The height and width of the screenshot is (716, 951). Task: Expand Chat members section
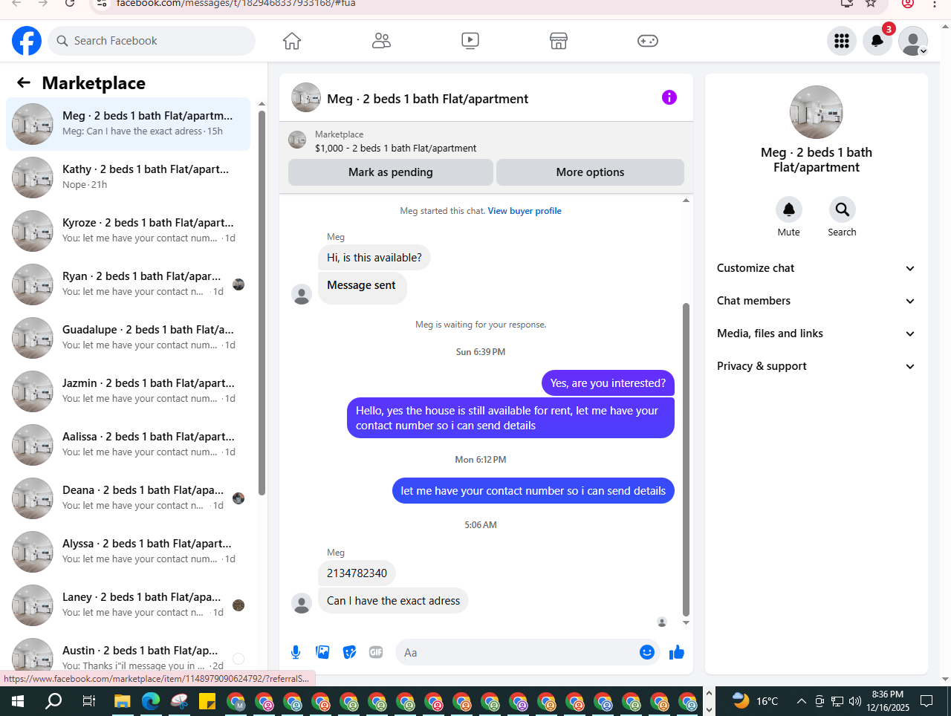coord(816,301)
